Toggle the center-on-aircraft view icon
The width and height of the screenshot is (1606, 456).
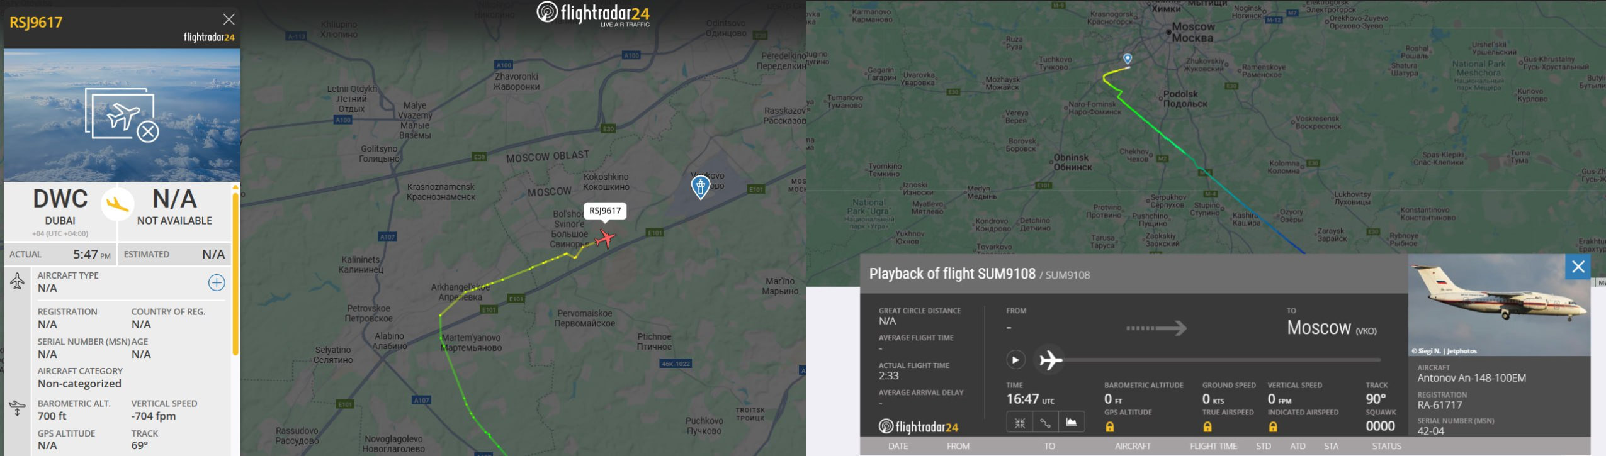click(1020, 423)
